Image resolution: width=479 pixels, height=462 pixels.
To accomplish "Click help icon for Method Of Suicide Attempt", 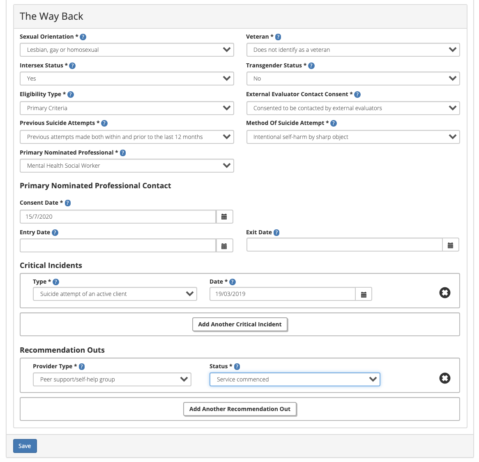I will [334, 123].
